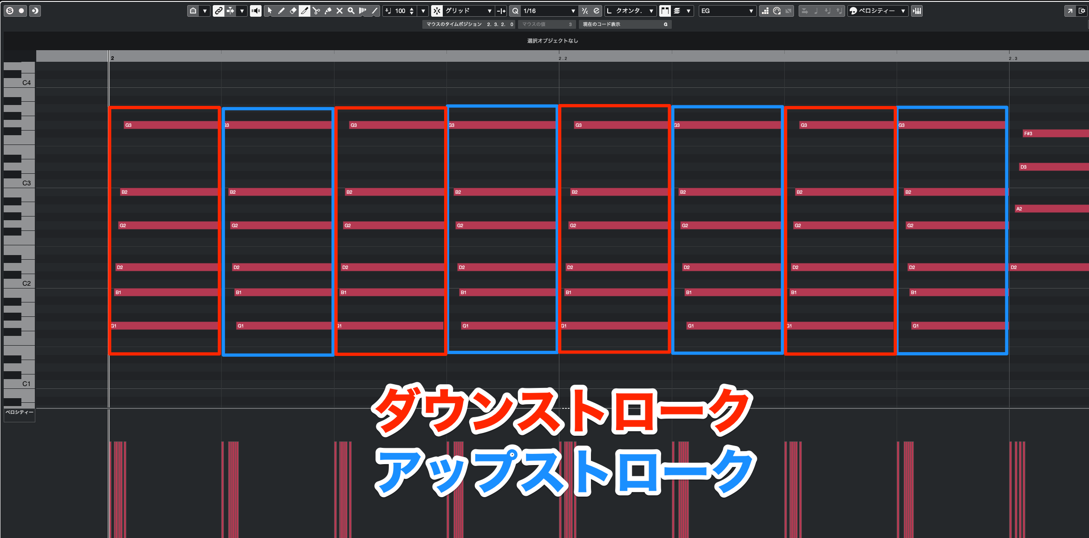Select the comb-shaped tool next to Zoom
Image resolution: width=1089 pixels, height=538 pixels.
(x=363, y=11)
